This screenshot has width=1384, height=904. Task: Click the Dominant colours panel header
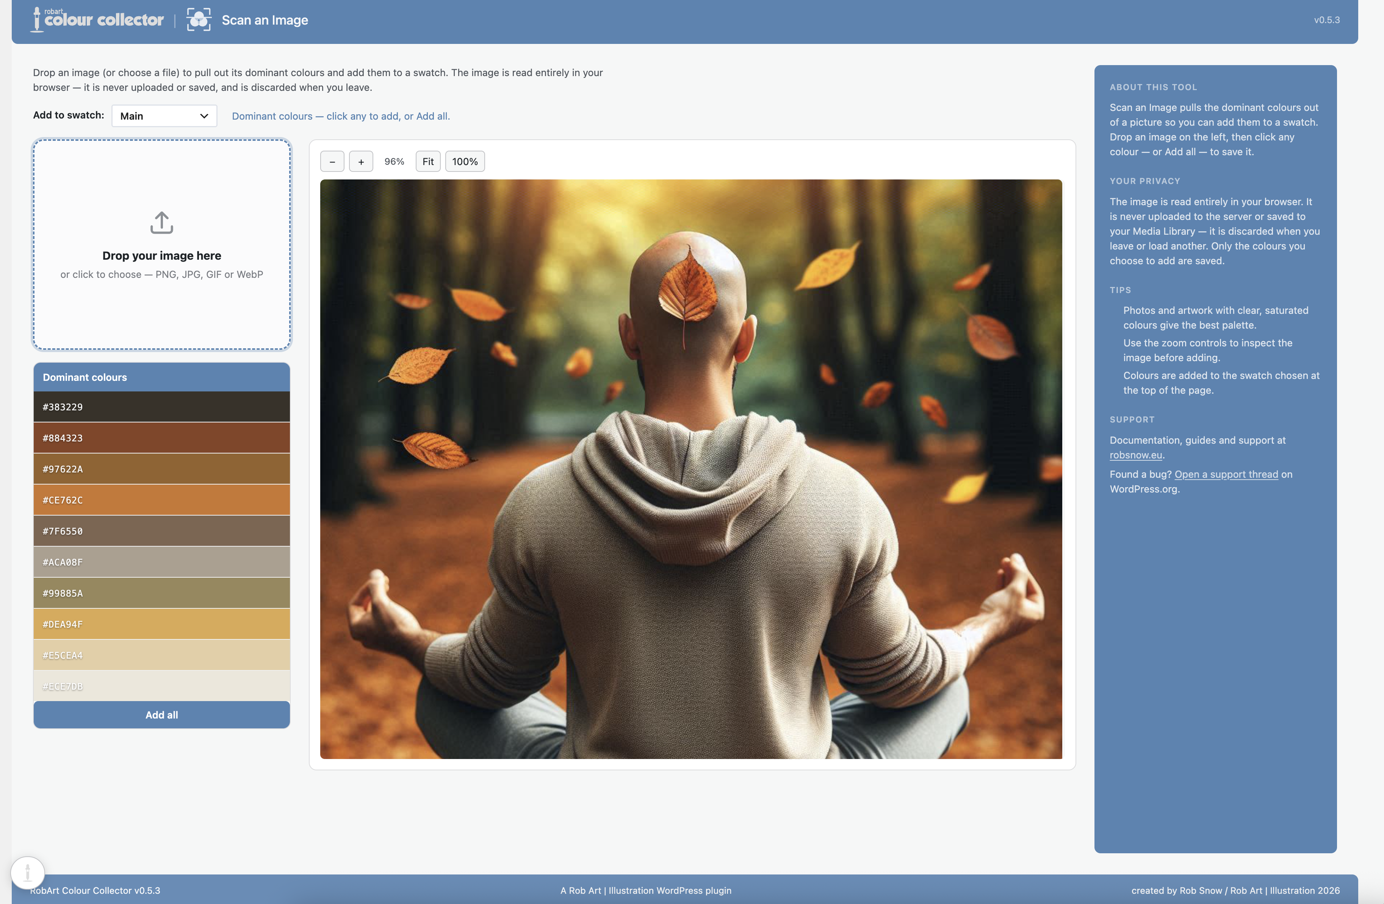(x=162, y=377)
